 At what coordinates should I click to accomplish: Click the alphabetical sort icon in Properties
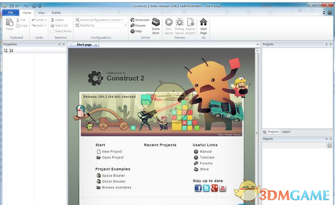pyautogui.click(x=11, y=50)
